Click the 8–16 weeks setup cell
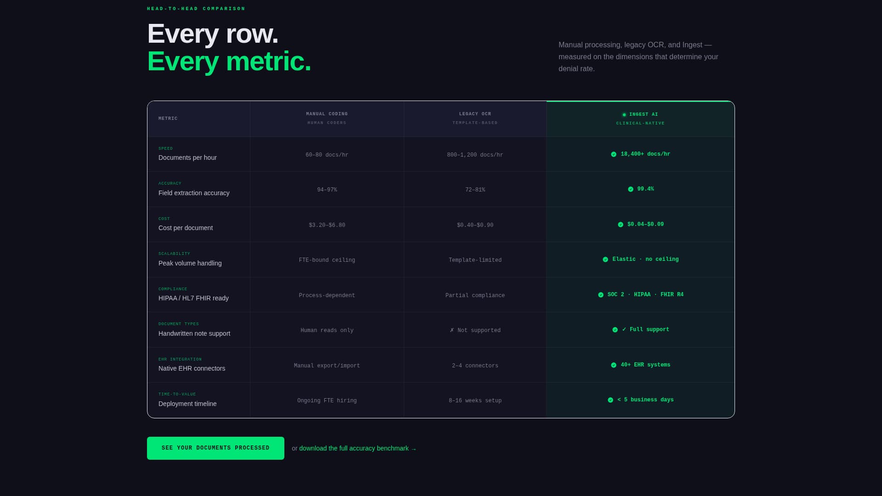The height and width of the screenshot is (496, 882). pos(475,401)
